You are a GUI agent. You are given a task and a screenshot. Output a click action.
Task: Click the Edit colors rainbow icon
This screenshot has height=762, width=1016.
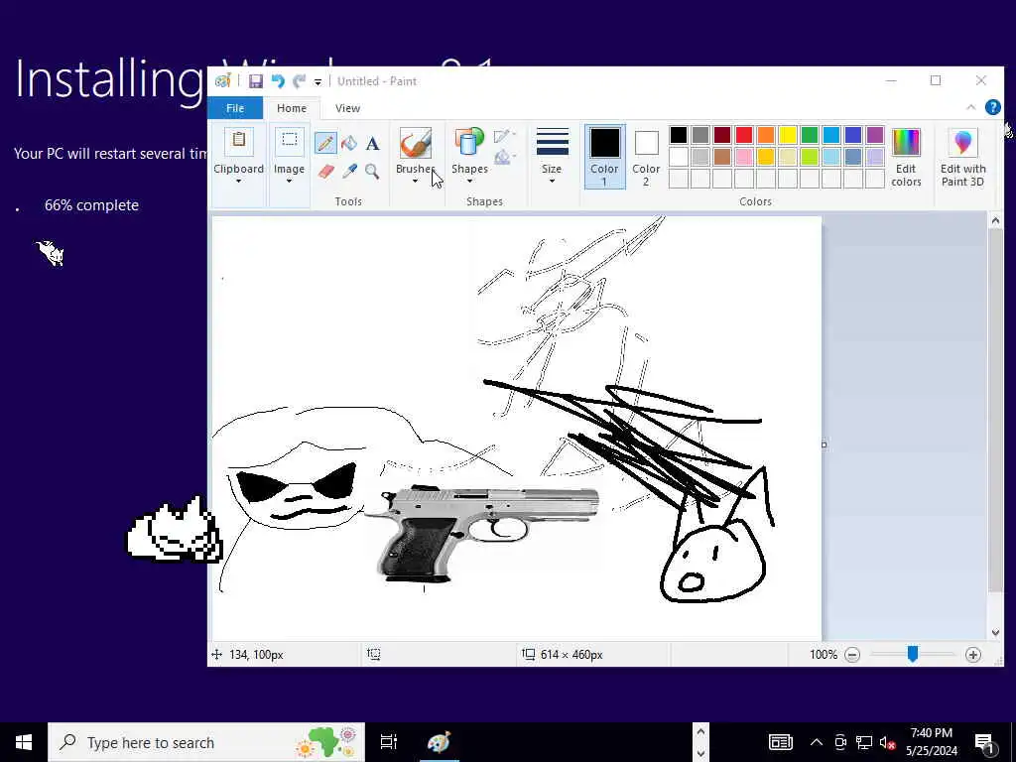pyautogui.click(x=906, y=143)
